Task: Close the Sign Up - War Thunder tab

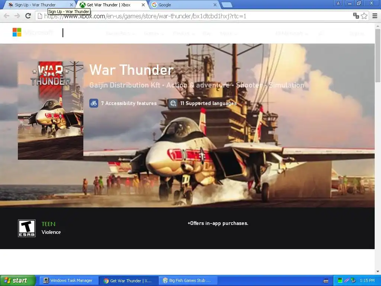Action: (x=71, y=5)
